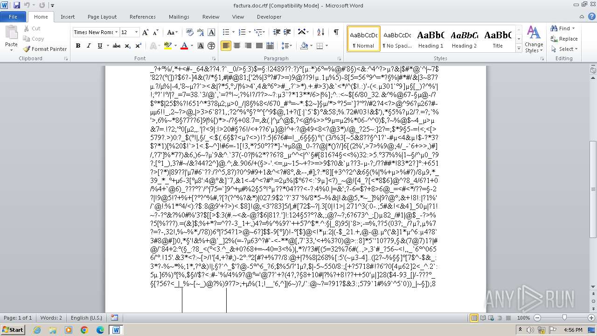This screenshot has width=597, height=336.
Task: Open the File tab
Action: point(13,17)
